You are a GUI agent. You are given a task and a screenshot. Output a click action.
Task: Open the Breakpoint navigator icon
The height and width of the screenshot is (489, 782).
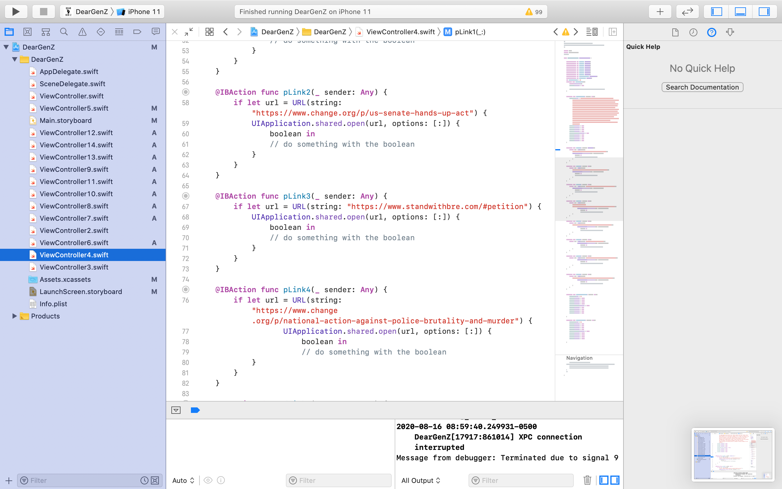(x=137, y=32)
